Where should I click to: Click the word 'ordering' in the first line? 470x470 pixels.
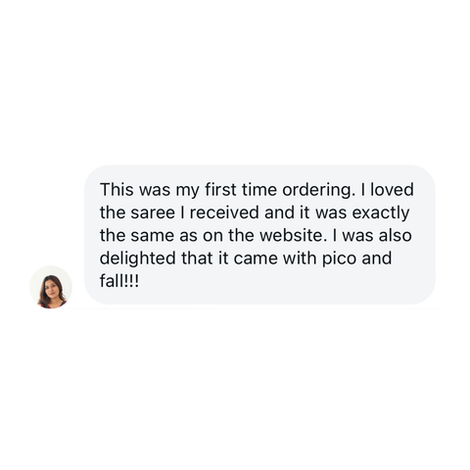[x=318, y=190]
